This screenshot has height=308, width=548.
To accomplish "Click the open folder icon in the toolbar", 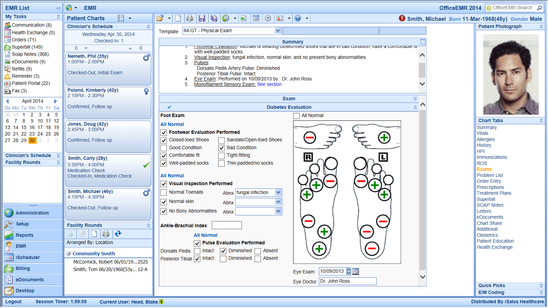I will click(160, 18).
